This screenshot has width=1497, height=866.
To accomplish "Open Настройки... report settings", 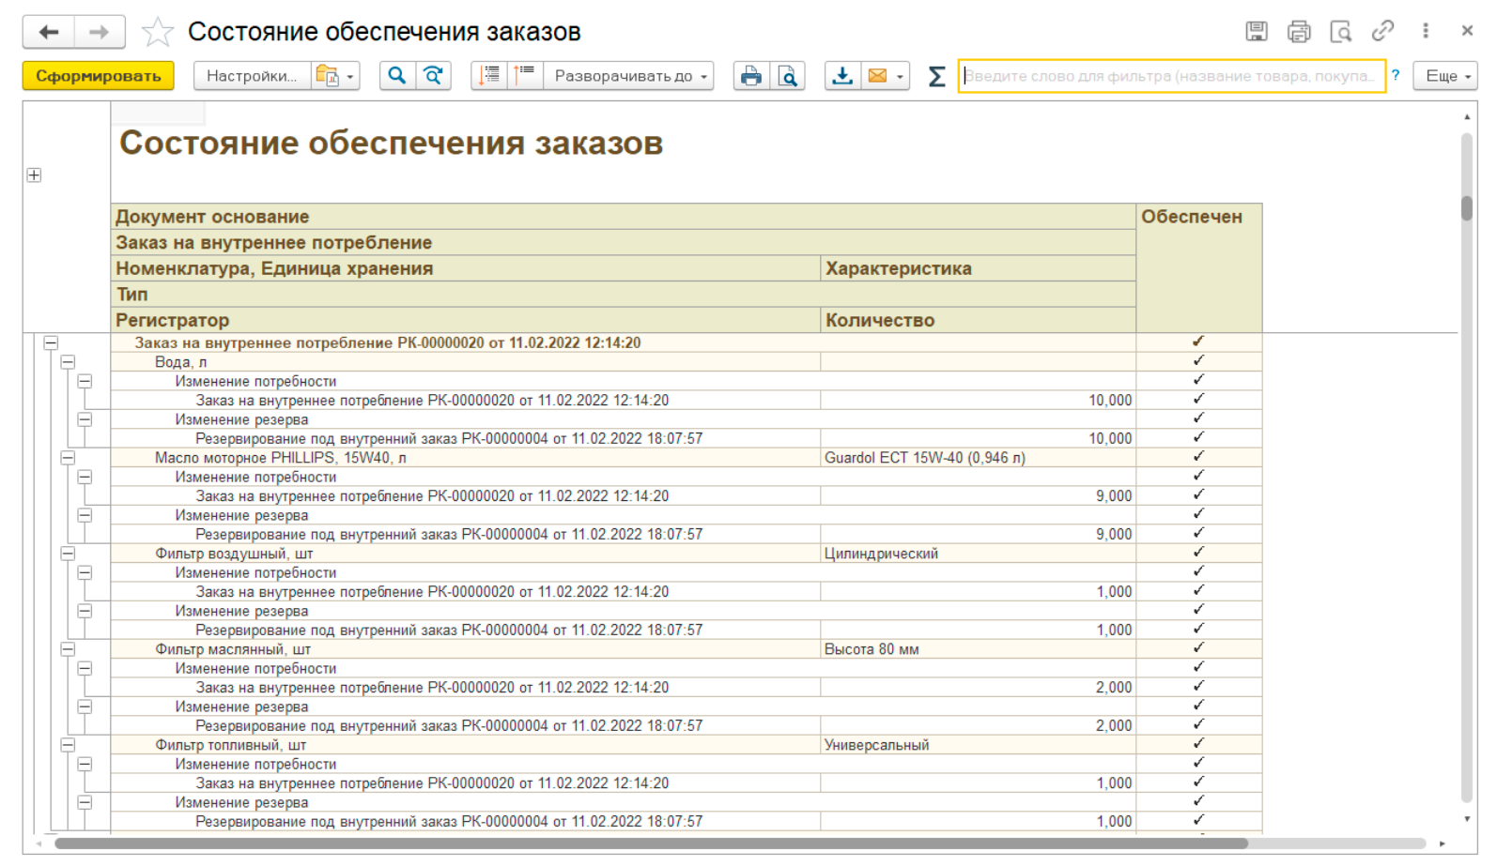I will (252, 76).
